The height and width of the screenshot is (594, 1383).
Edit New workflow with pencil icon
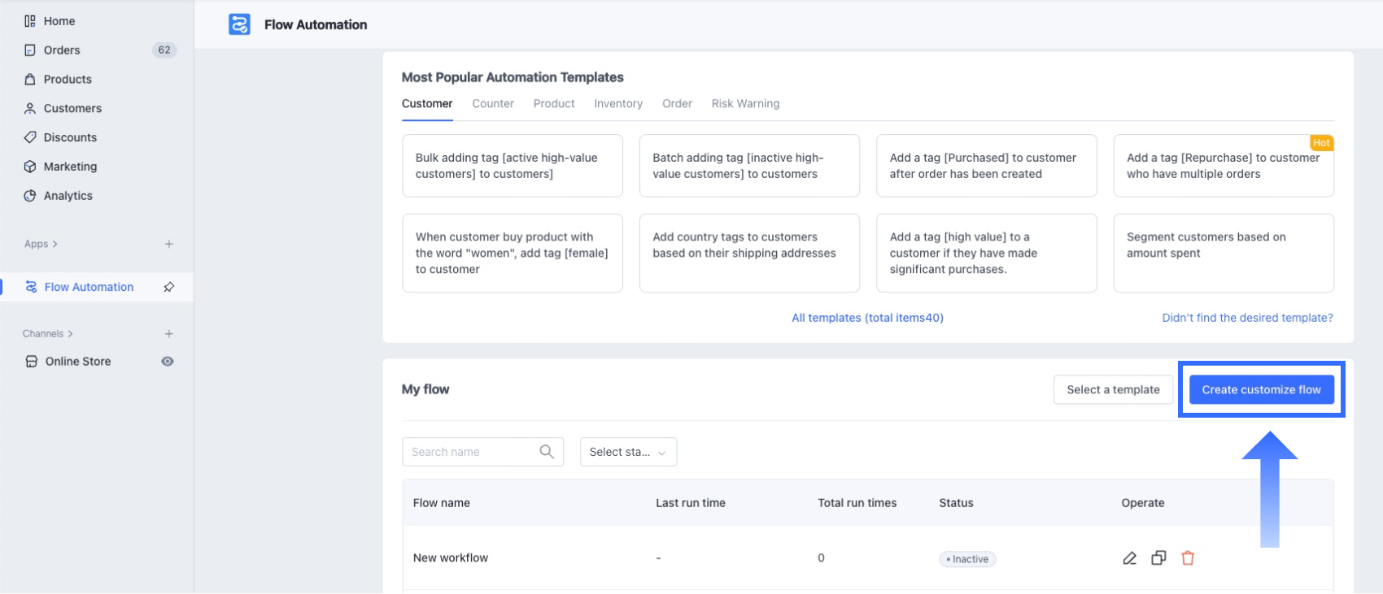coord(1129,558)
